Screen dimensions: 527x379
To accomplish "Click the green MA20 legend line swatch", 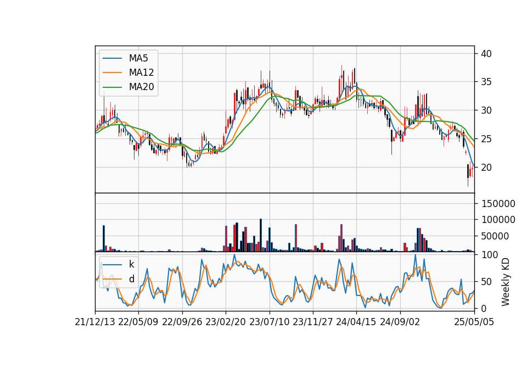I will click(x=112, y=87).
